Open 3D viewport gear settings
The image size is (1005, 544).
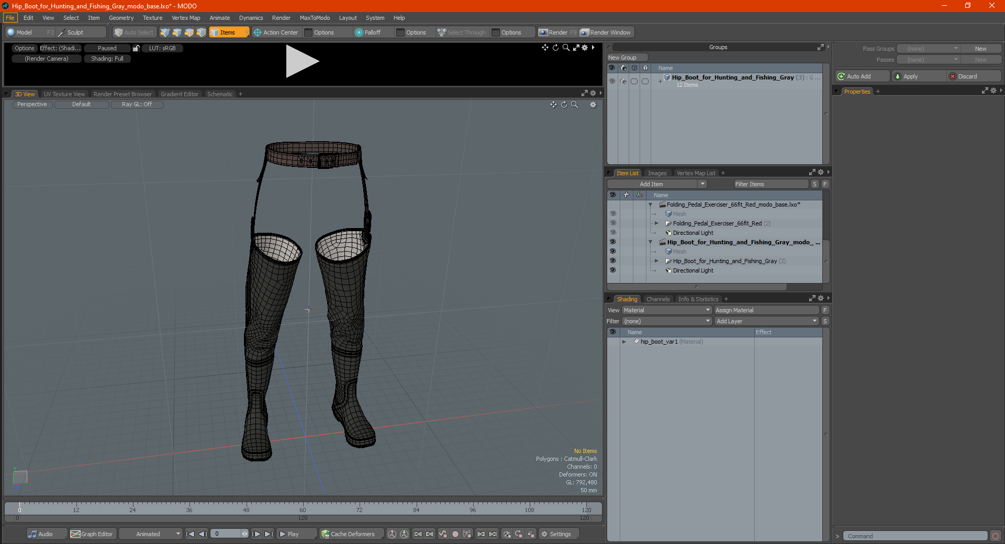[593, 105]
